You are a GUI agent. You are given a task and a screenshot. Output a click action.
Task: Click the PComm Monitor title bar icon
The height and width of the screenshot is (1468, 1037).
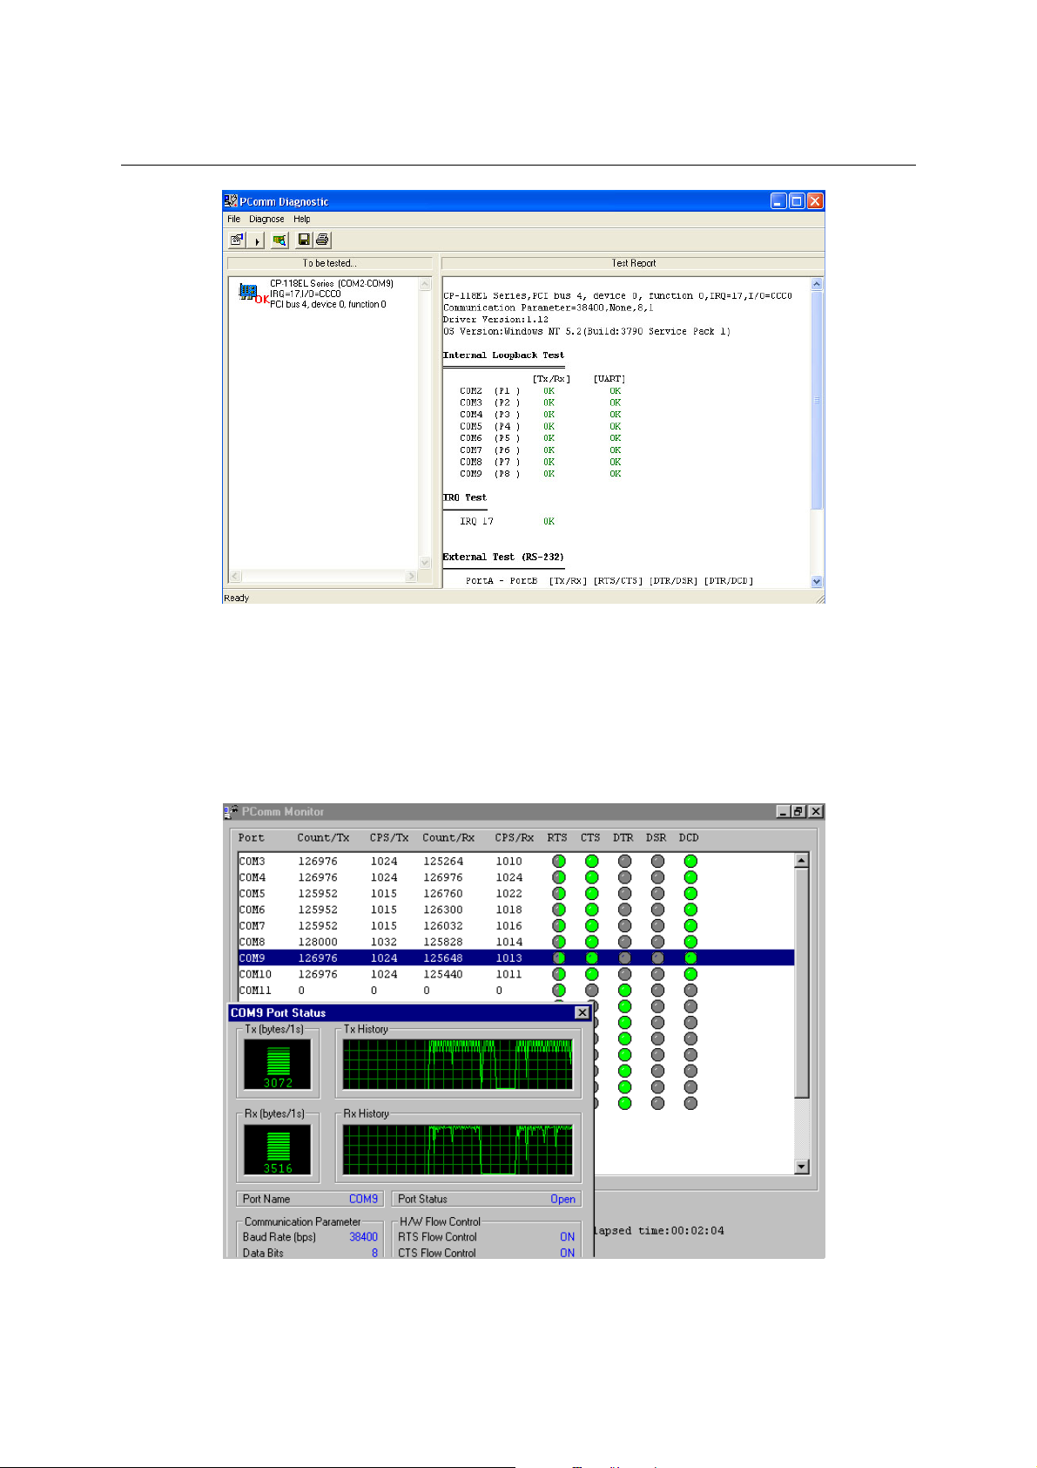click(231, 811)
